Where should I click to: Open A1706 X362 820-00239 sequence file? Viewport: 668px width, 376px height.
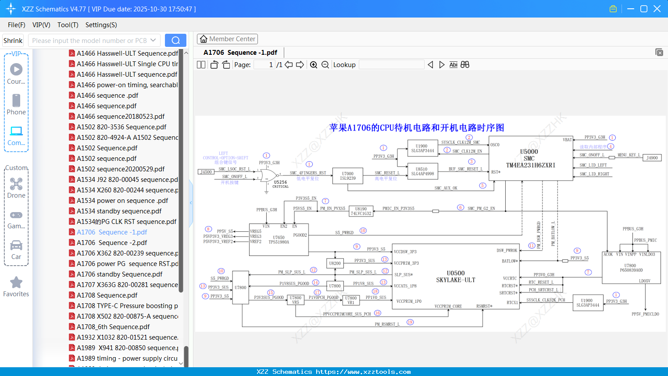pyautogui.click(x=124, y=253)
